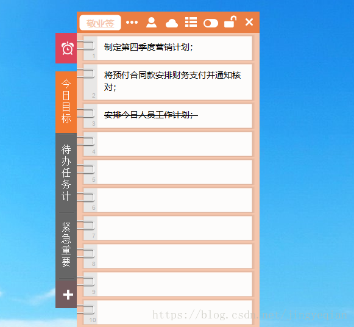This screenshot has height=327, width=354.
Task: Click the paperclip on note 9
Action: [85, 281]
